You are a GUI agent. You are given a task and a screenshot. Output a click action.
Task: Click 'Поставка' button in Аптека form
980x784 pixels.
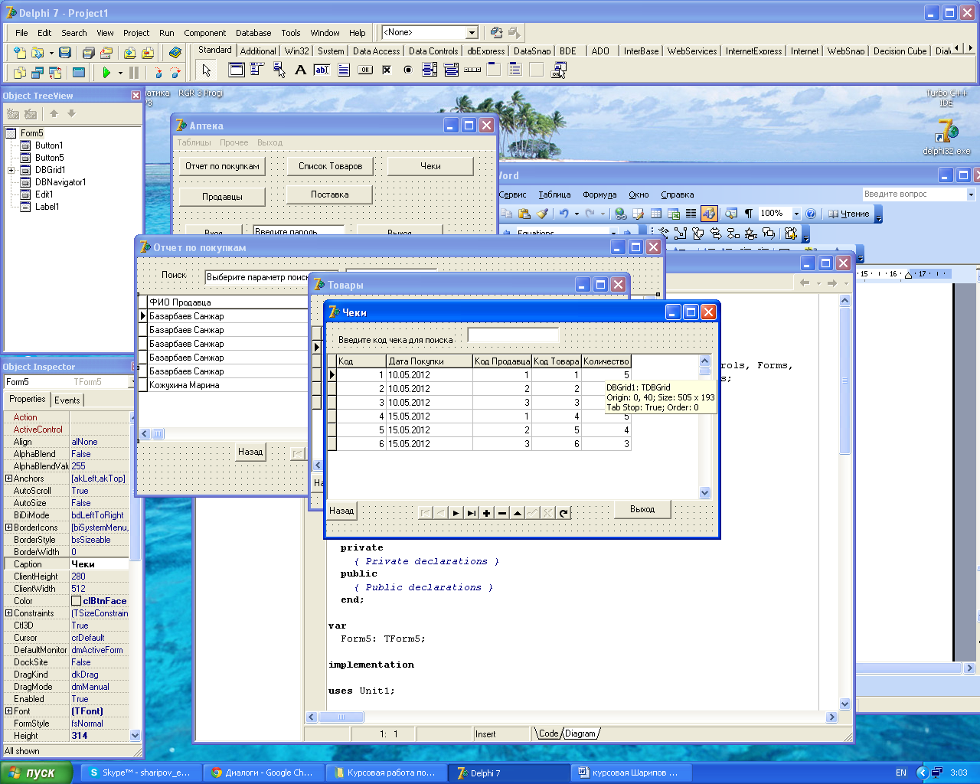coord(330,194)
